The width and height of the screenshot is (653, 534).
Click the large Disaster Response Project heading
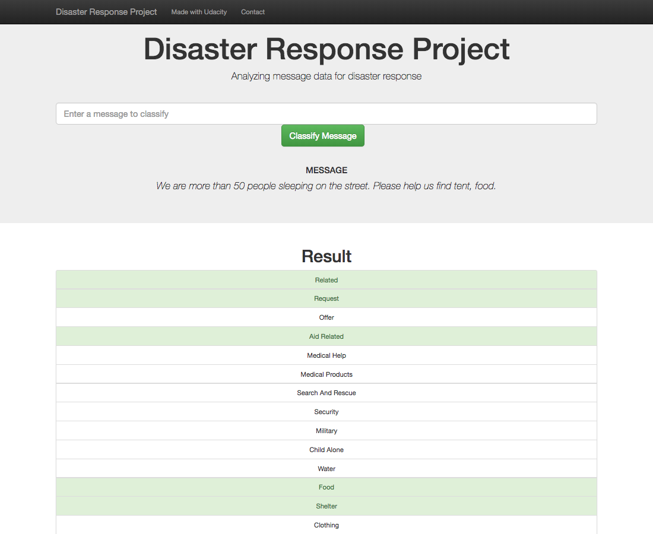click(x=326, y=49)
